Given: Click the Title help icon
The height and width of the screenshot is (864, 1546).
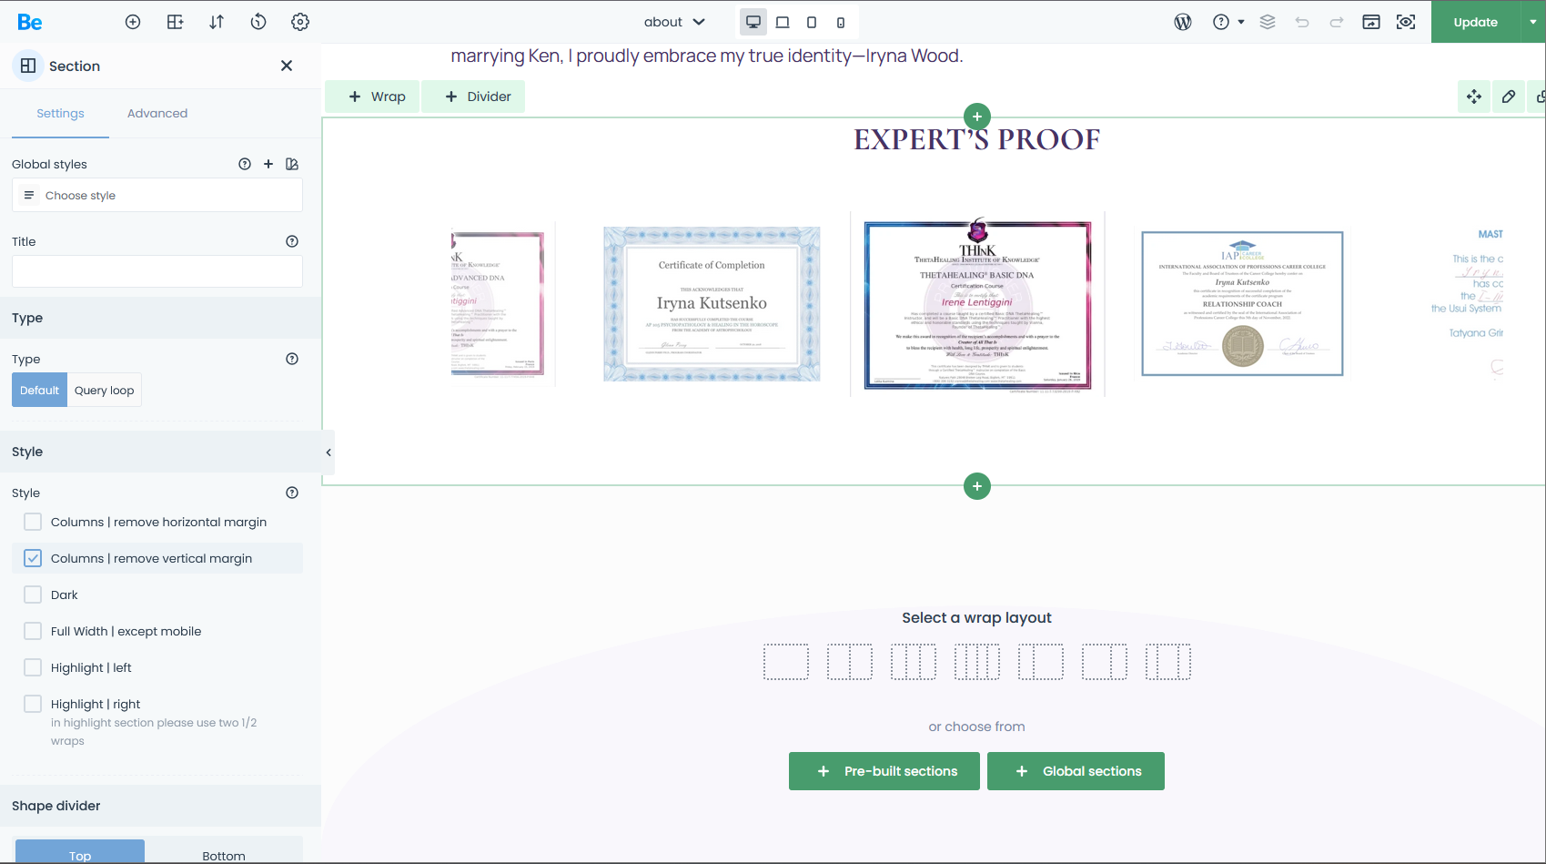Looking at the screenshot, I should coord(292,241).
